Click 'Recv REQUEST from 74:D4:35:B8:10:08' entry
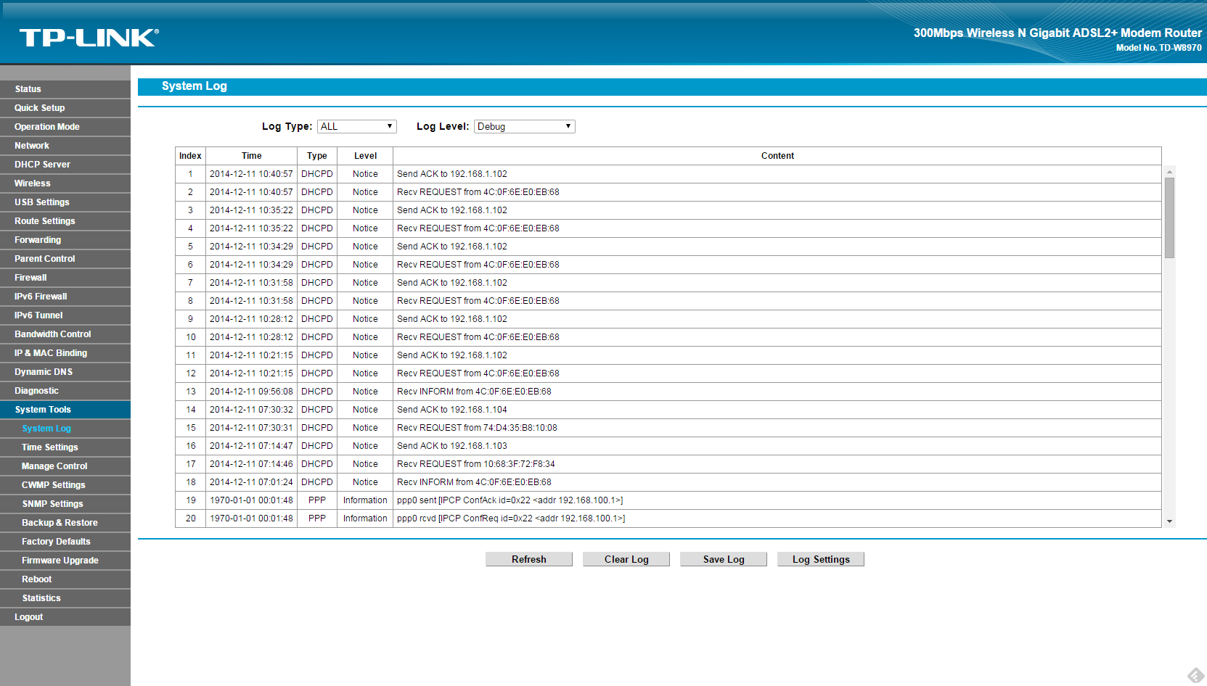The image size is (1207, 686). tap(477, 428)
